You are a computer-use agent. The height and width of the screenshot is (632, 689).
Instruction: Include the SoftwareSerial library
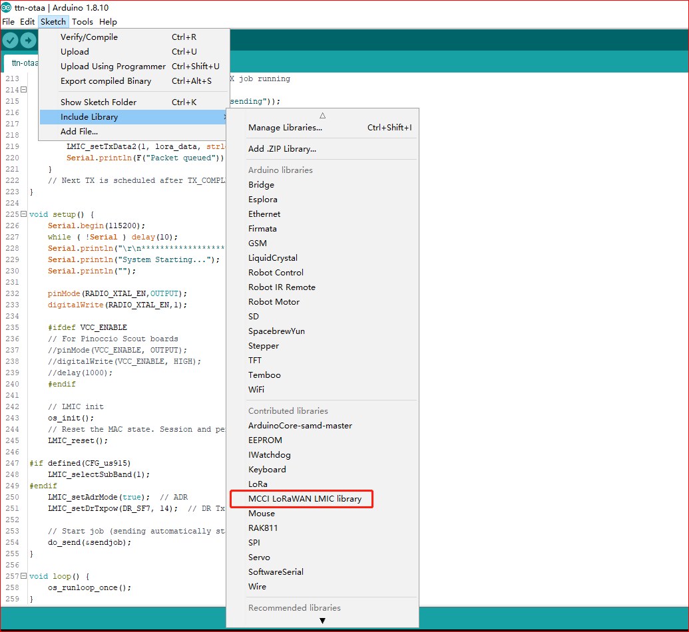pyautogui.click(x=322, y=572)
